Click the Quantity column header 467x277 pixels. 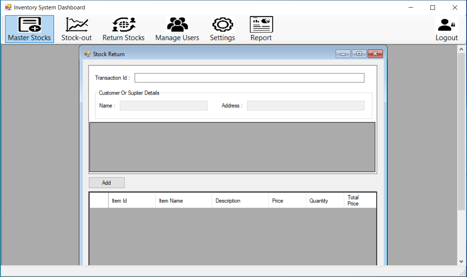point(325,201)
